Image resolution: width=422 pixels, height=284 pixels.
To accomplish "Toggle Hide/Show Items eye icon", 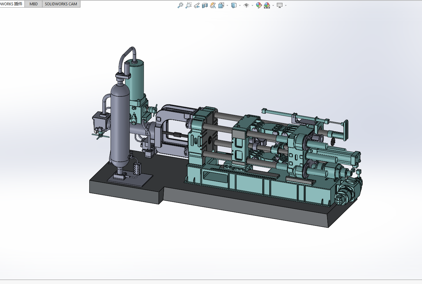I will tap(246, 5).
